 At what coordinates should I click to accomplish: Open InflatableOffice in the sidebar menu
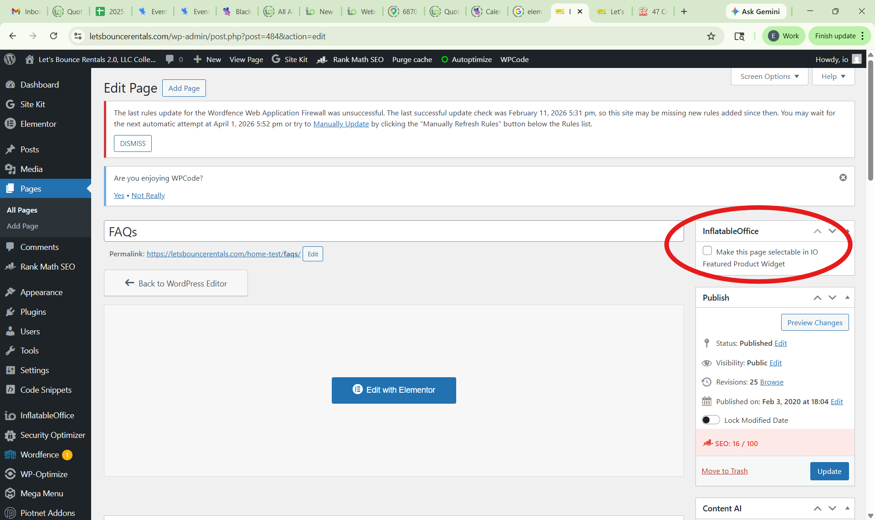click(46, 415)
